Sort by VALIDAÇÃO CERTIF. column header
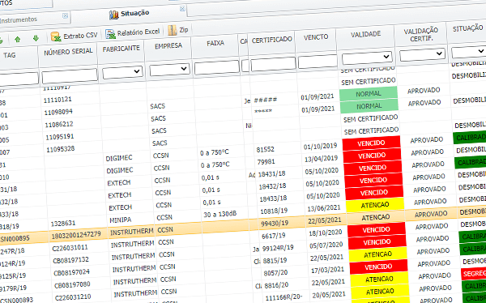This screenshot has width=486, height=303. 421,34
